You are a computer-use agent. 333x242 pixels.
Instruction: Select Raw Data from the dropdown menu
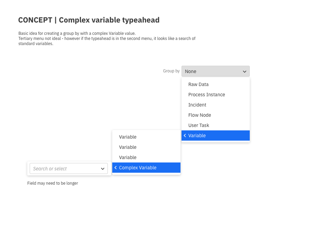coord(198,84)
